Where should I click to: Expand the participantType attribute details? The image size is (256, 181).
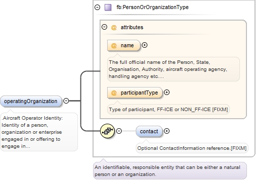click(166, 93)
